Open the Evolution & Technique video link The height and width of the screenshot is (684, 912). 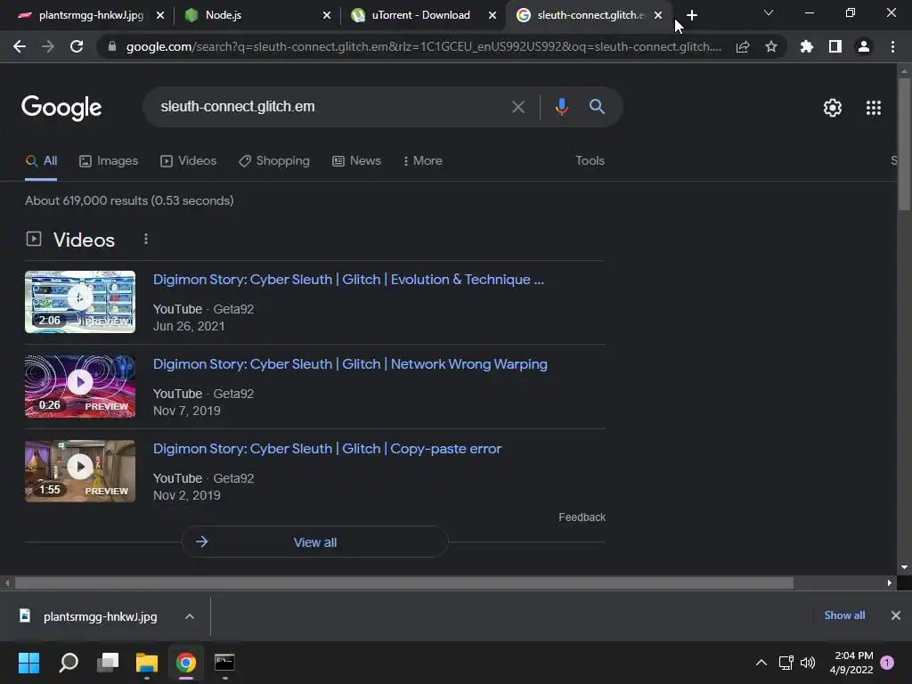point(348,280)
